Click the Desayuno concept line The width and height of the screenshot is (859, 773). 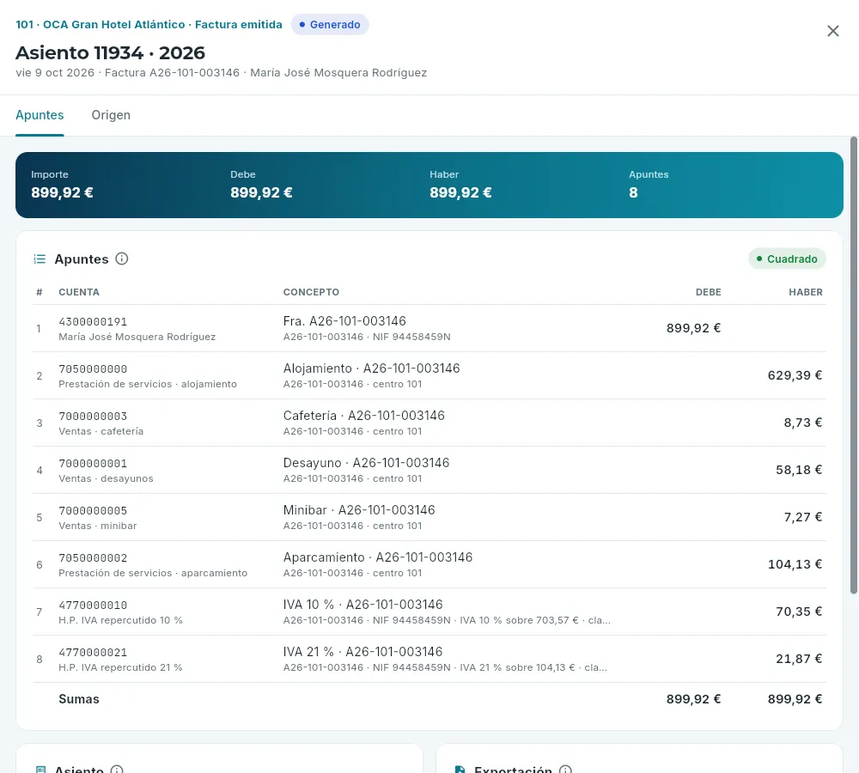[366, 462]
